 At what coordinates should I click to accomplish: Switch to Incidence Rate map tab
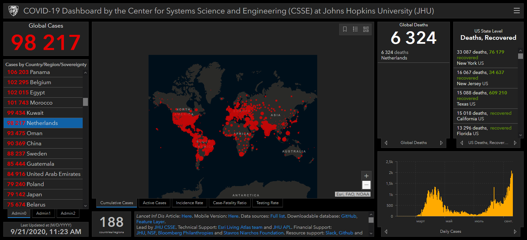[x=189, y=203]
